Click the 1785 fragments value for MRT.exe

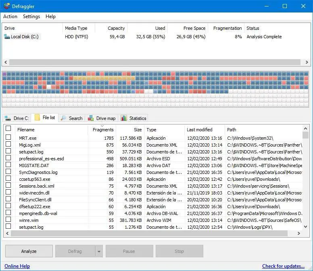(109, 138)
